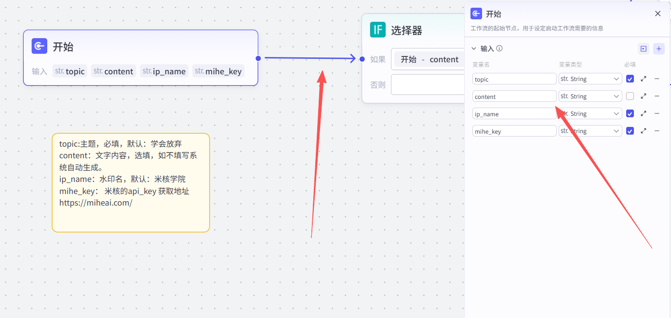This screenshot has width=671, height=318.
Task: Expand the topic variable row editor
Action: tap(644, 79)
